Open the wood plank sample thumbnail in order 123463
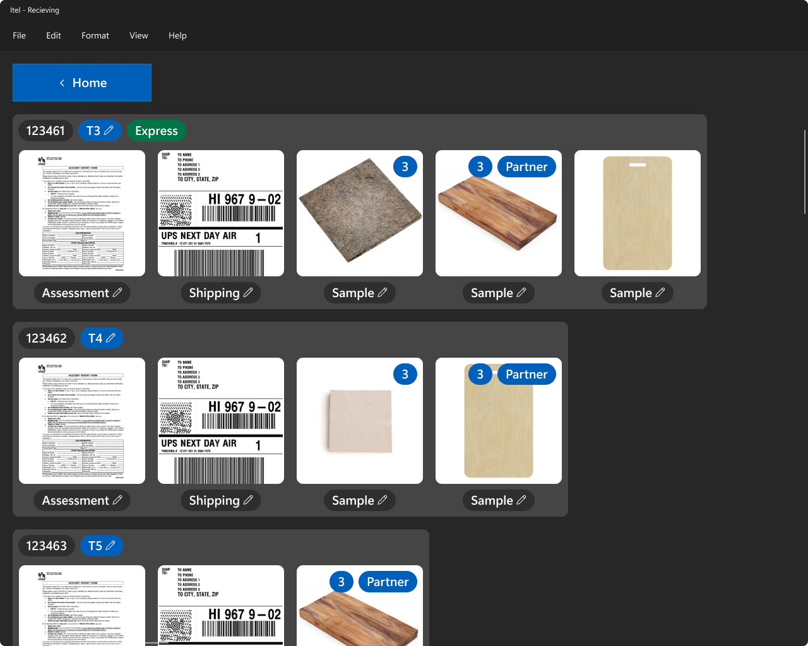Screen dimensions: 808x646 pos(360,606)
